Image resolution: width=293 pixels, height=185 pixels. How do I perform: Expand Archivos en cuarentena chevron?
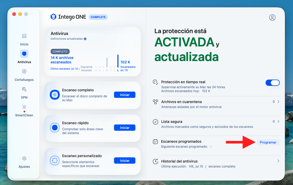pos(278,102)
